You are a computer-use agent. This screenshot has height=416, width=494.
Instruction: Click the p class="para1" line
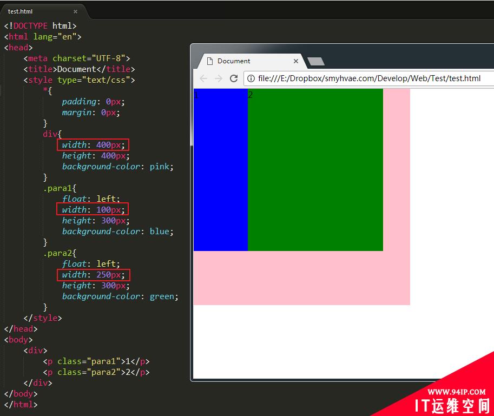[96, 361]
